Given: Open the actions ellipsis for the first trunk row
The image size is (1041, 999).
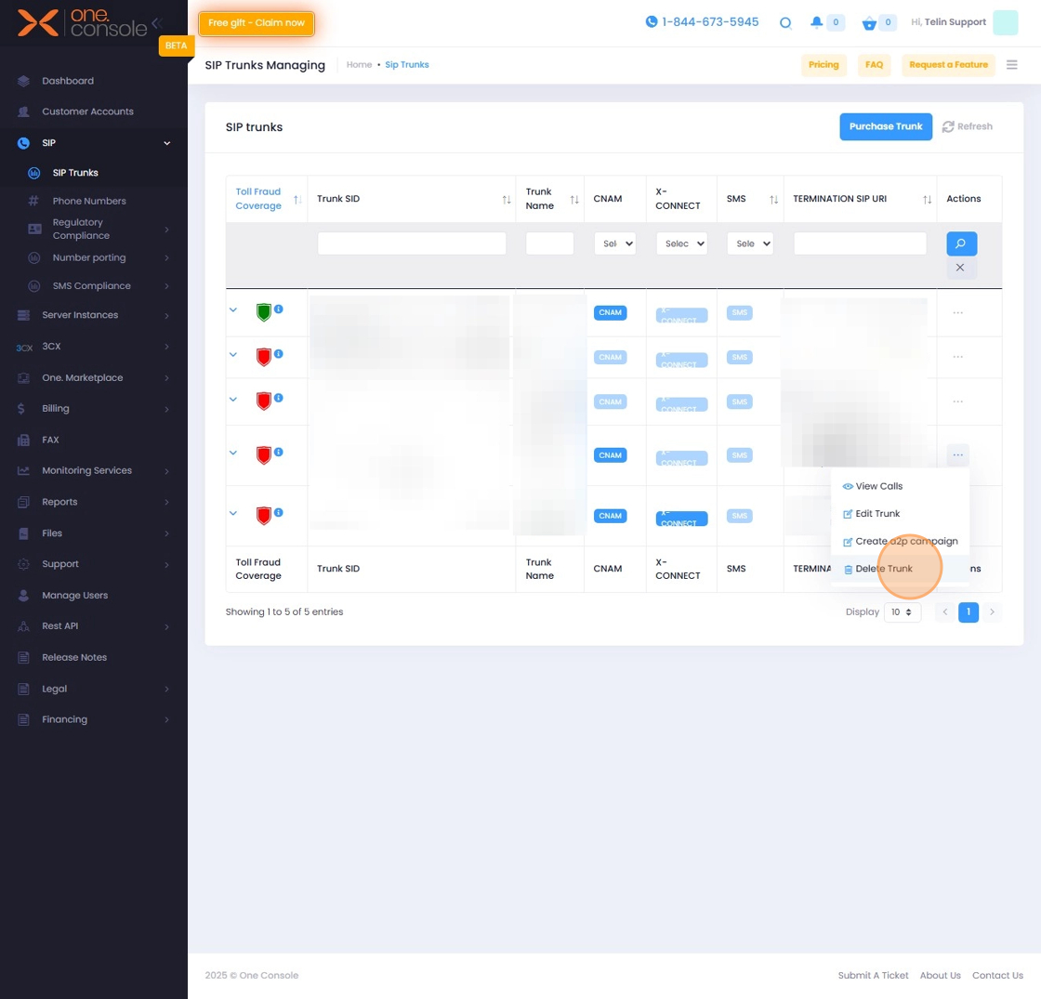Looking at the screenshot, I should click(x=957, y=312).
